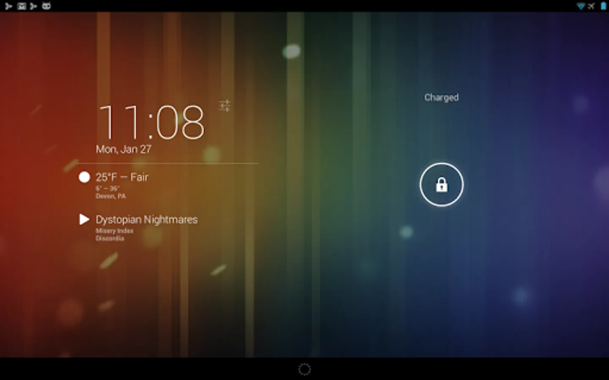
Task: Tap the home navigation ring button
Action: point(304,369)
